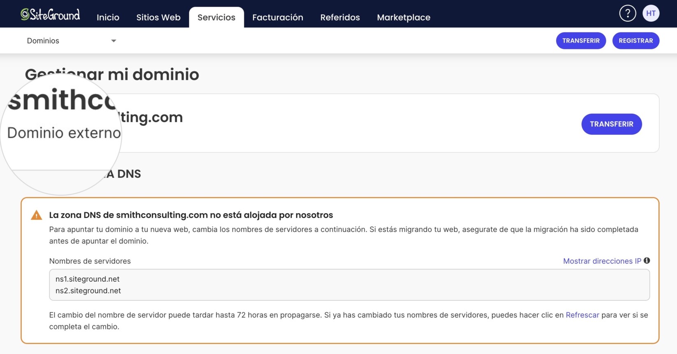This screenshot has height=354, width=677.
Task: Click the Mostrar direcciones IP link
Action: pos(602,261)
